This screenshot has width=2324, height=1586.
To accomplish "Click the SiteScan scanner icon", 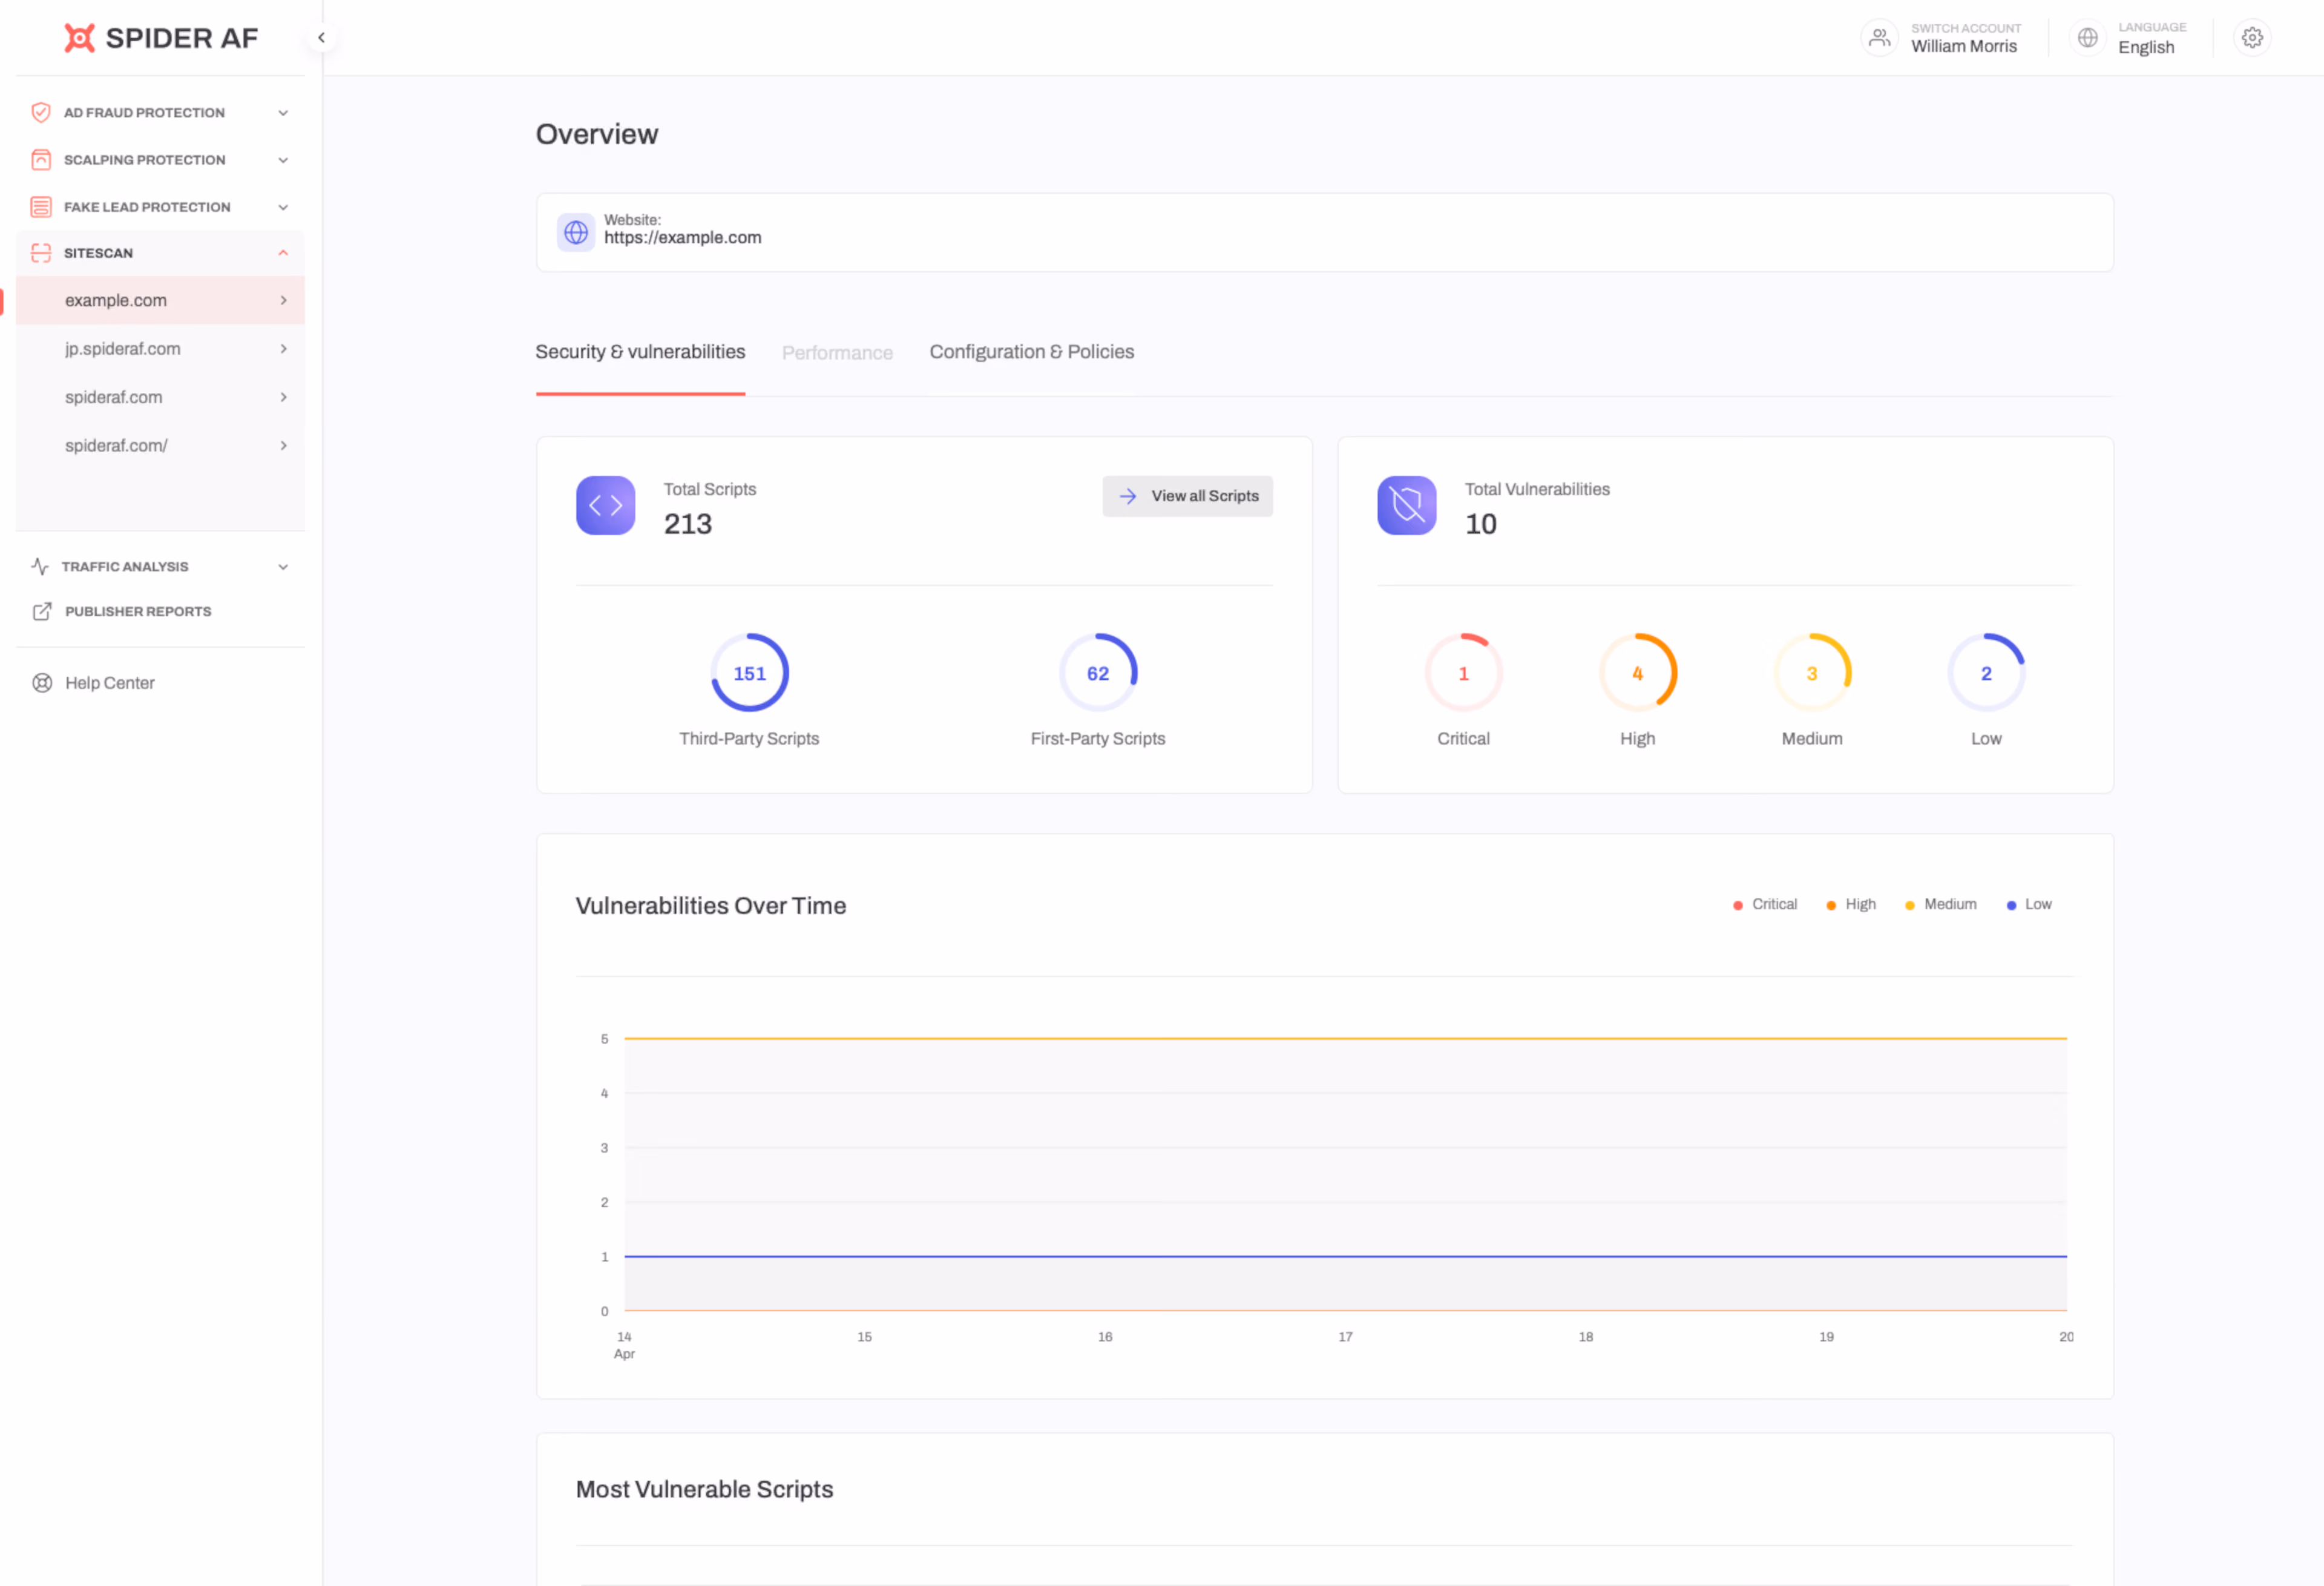I will tap(41, 253).
